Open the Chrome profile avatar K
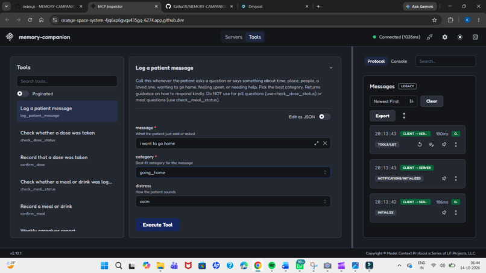 [467, 20]
